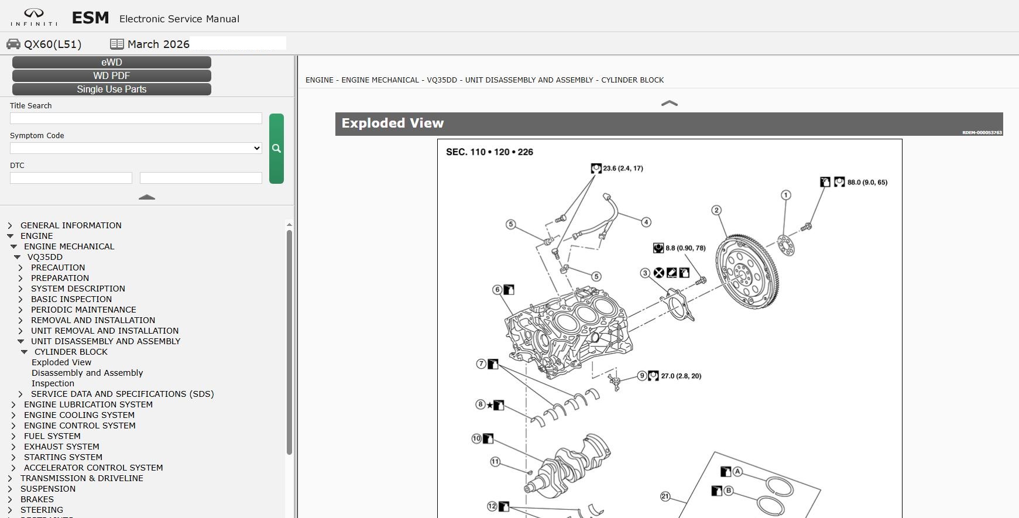The image size is (1019, 518).
Task: Collapse UNIT DISASSEMBLY AND ASSEMBLY node
Action: (20, 341)
